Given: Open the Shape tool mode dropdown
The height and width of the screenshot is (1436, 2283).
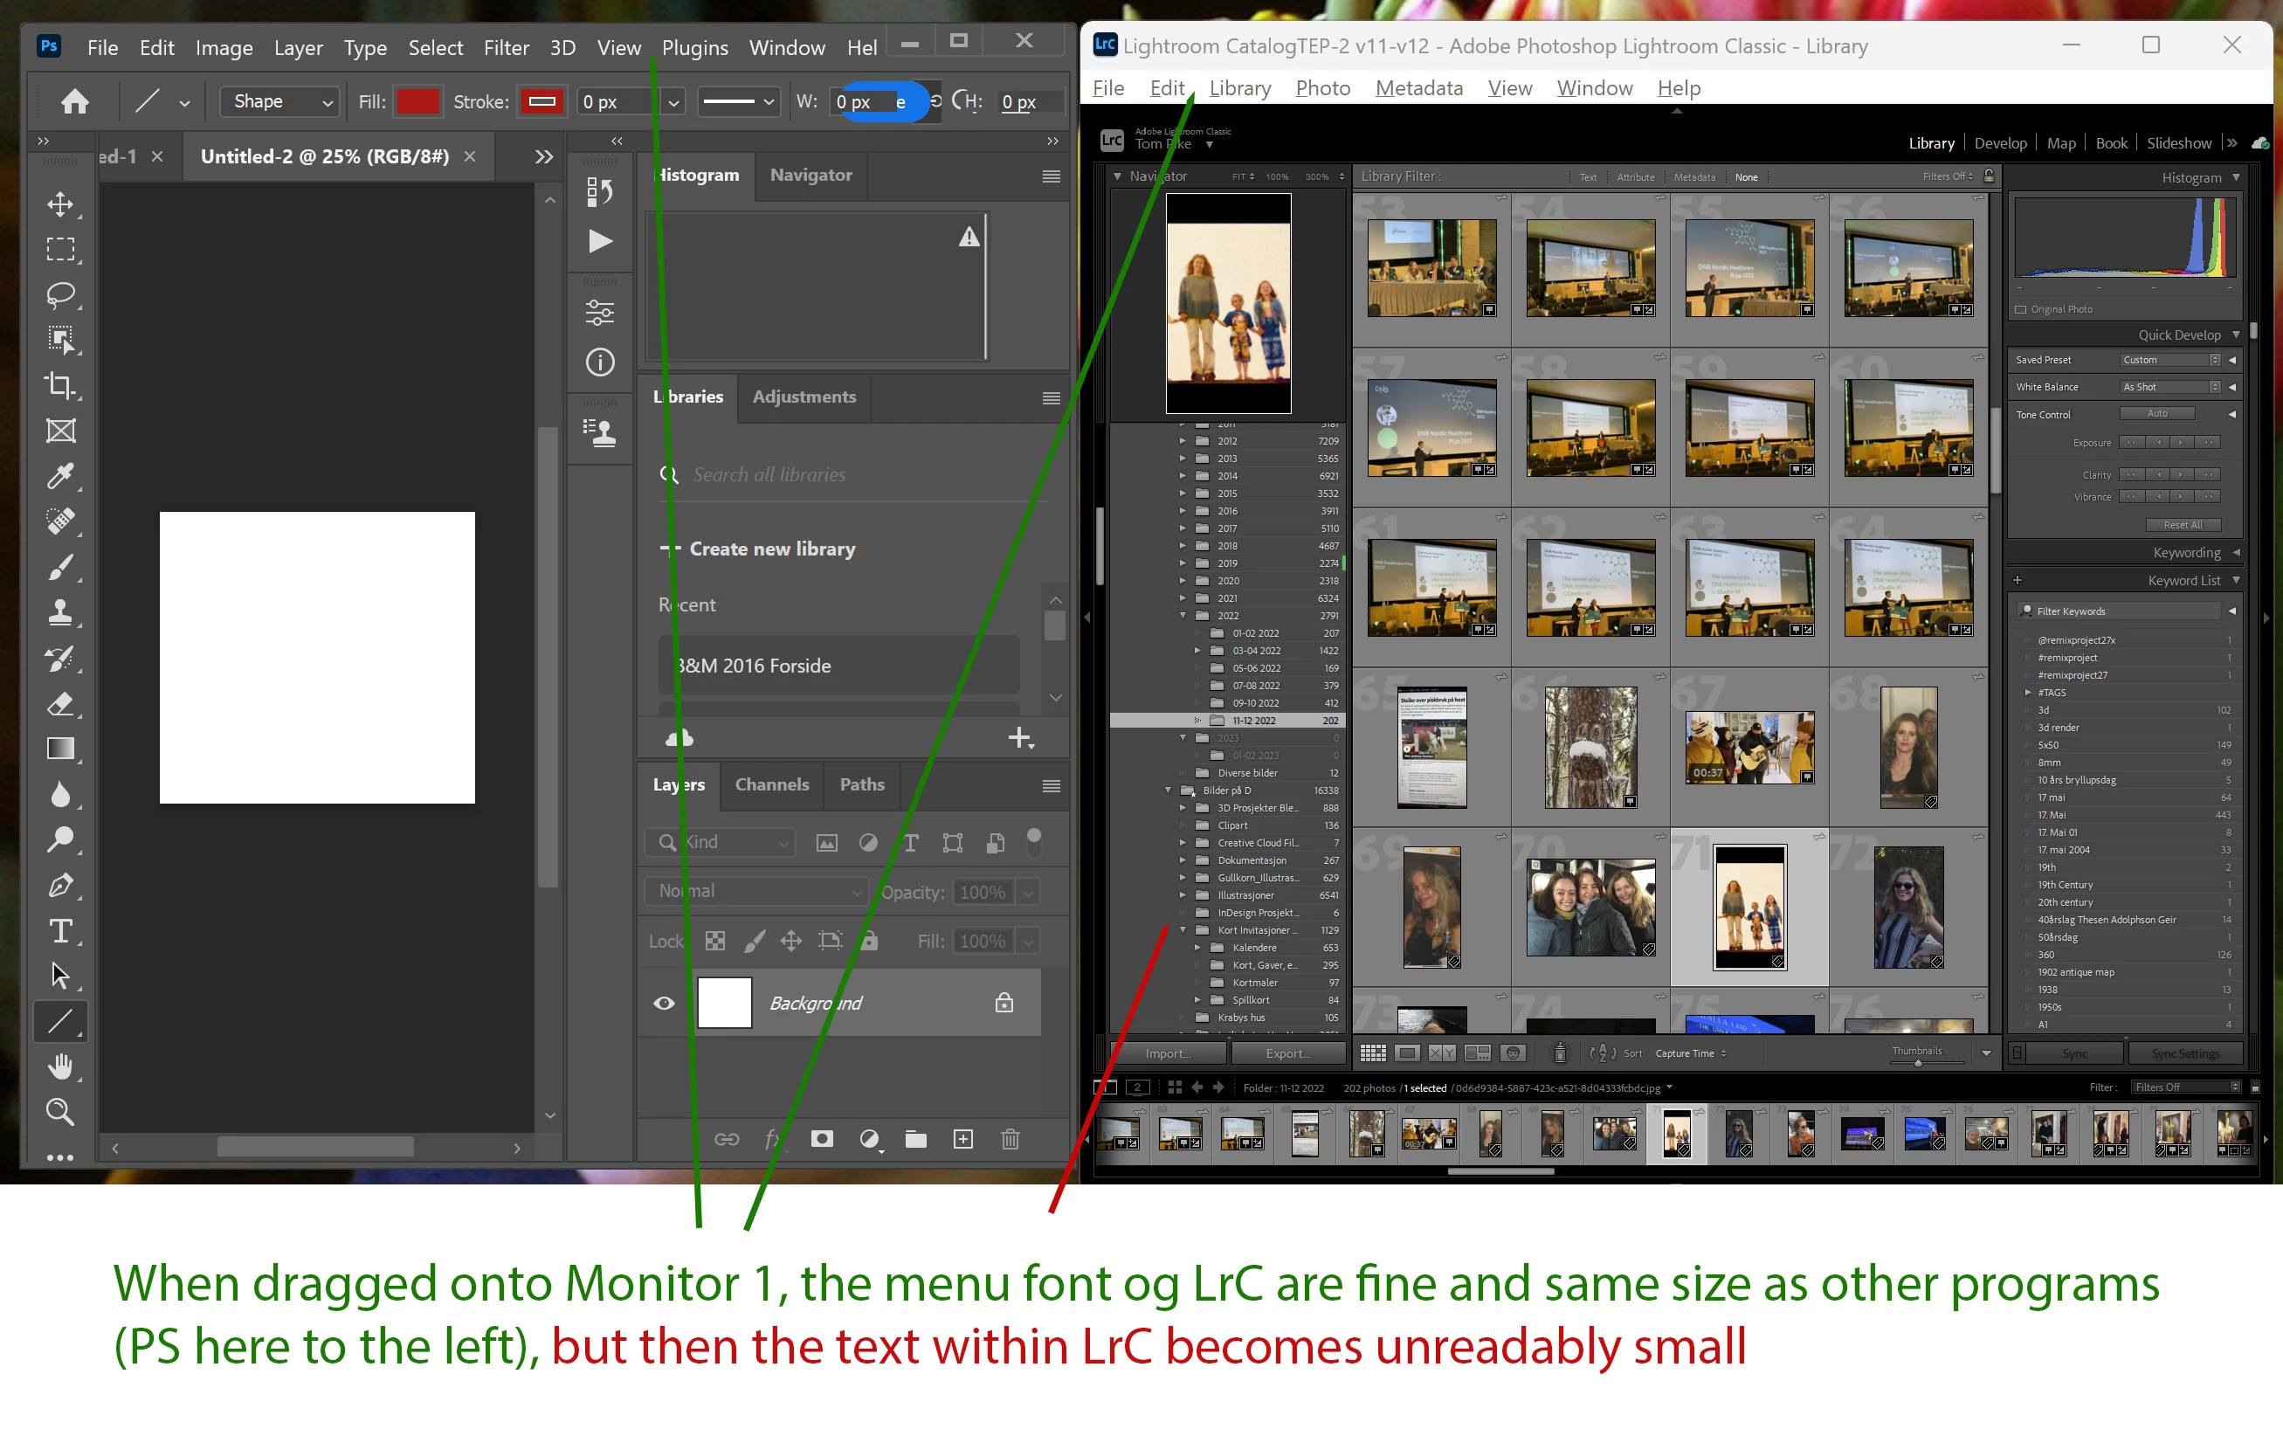Looking at the screenshot, I should click(x=279, y=101).
